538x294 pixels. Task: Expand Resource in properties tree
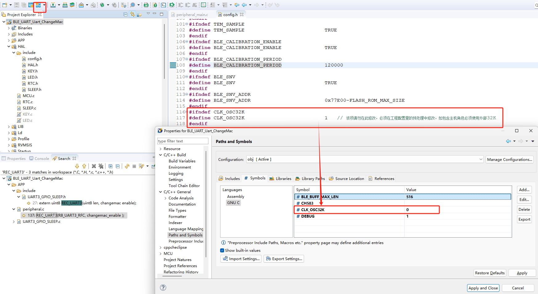pos(161,149)
